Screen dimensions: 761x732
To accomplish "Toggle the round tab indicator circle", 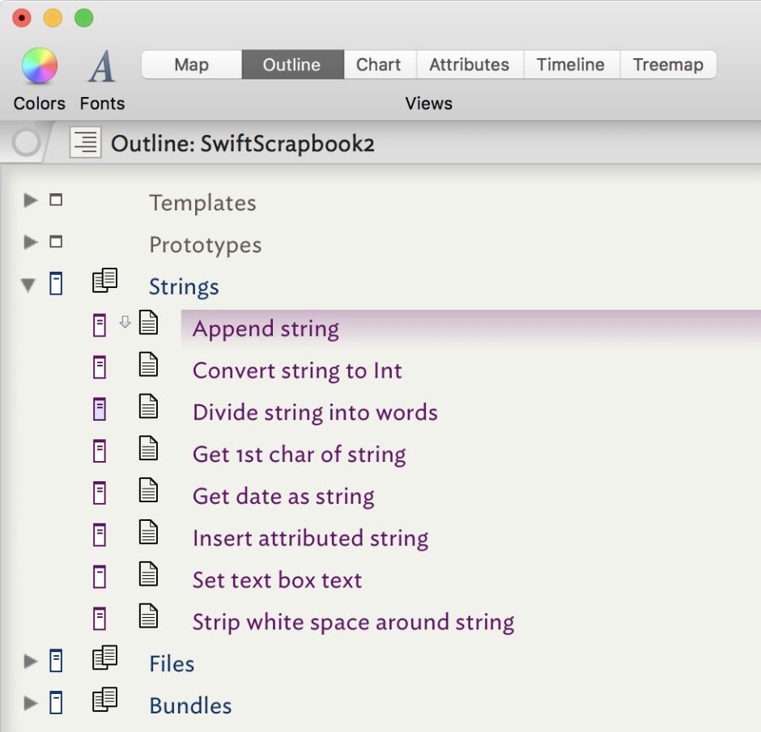I will click(x=27, y=143).
